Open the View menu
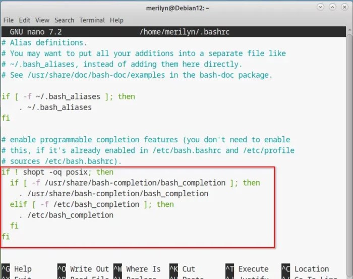Image resolution: width=353 pixels, height=279 pixels. point(42,20)
